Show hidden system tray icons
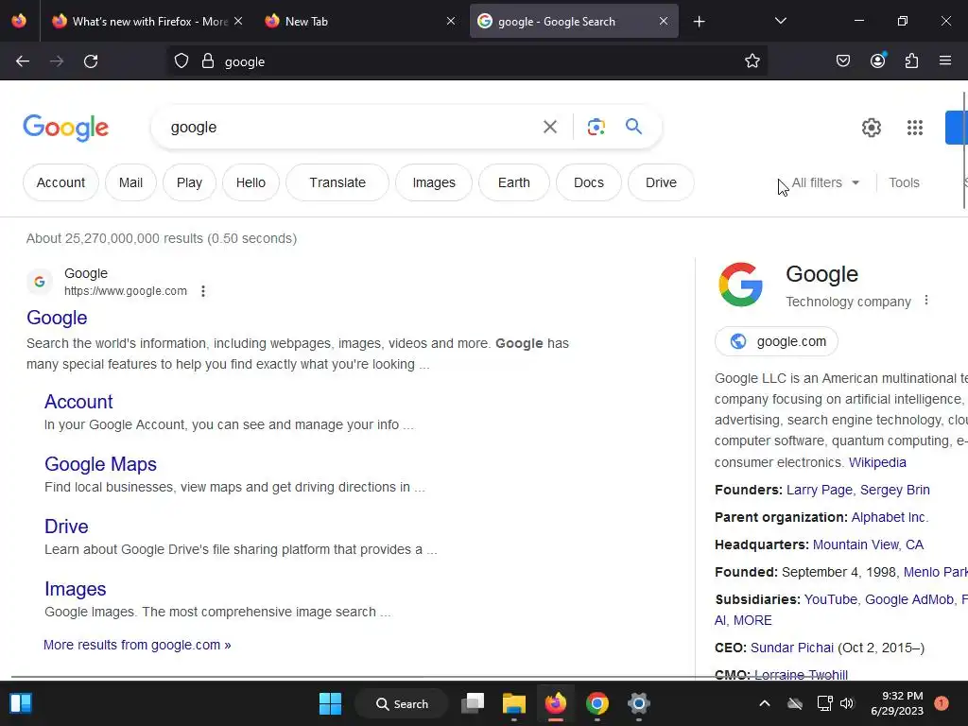 tap(764, 703)
